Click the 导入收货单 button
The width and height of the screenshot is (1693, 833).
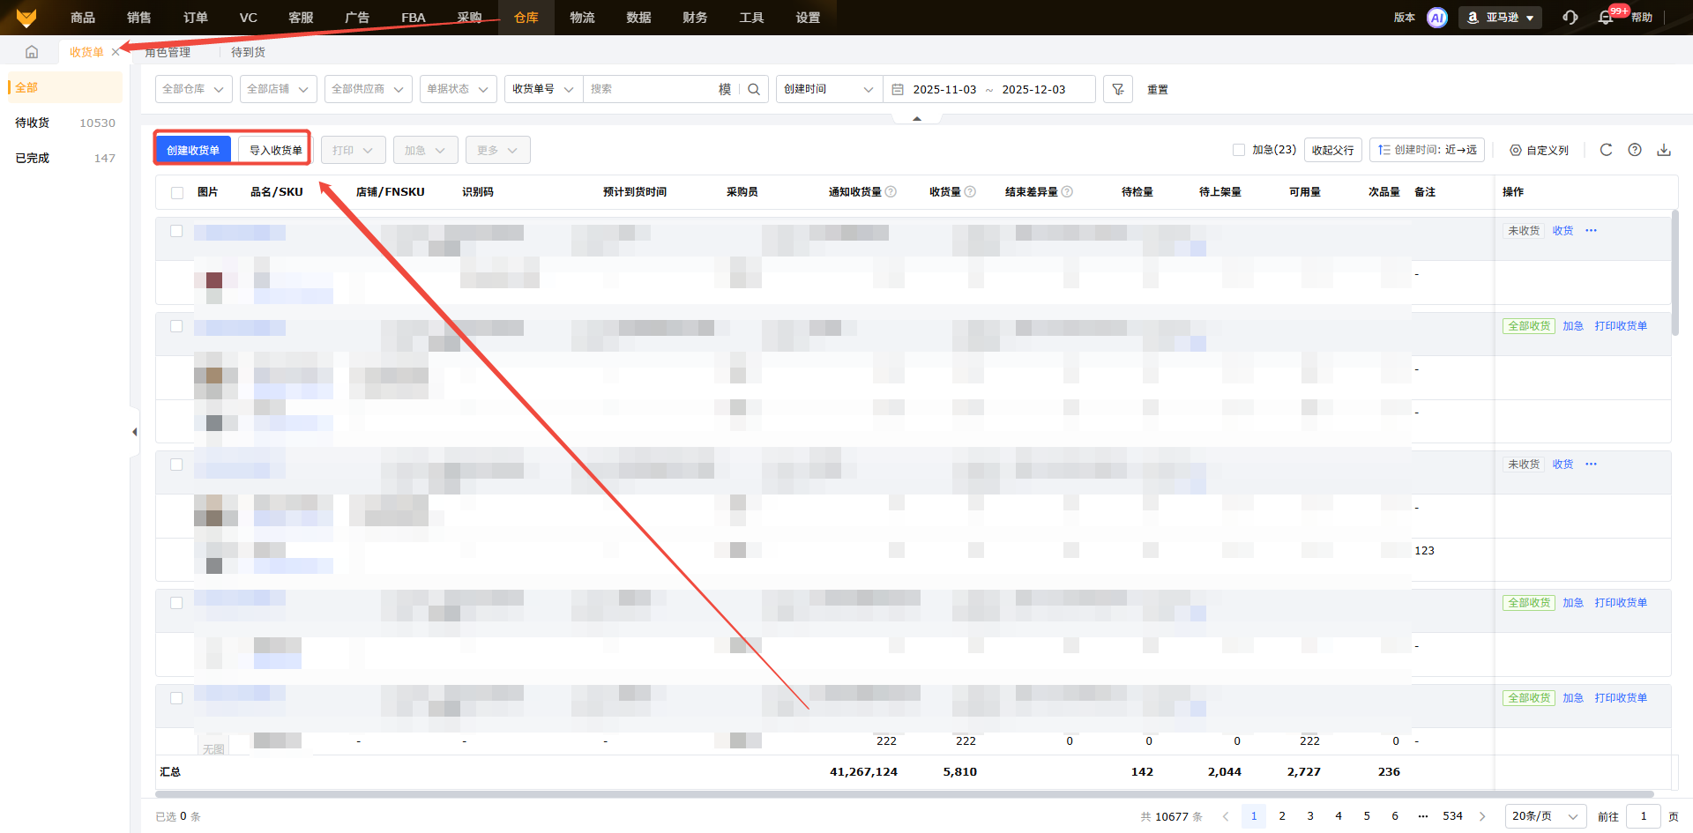pyautogui.click(x=275, y=150)
